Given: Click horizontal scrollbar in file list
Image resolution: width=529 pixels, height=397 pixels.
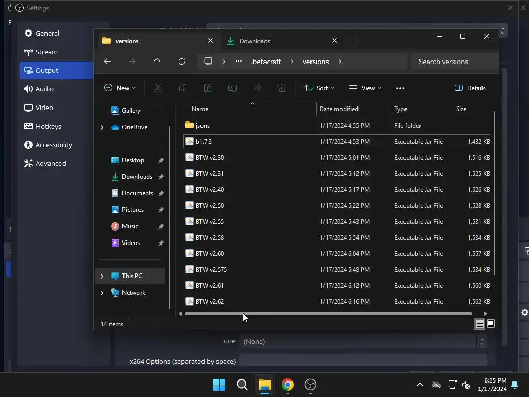Looking at the screenshot, I should [x=328, y=314].
